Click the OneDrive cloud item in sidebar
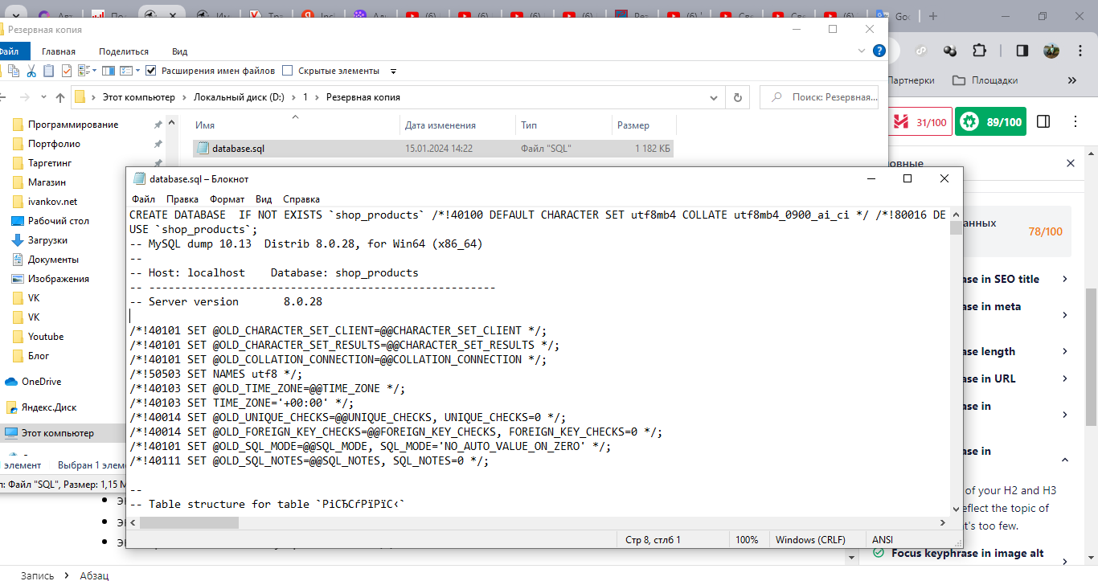Screen dimensions: 1098x581 click(41, 382)
